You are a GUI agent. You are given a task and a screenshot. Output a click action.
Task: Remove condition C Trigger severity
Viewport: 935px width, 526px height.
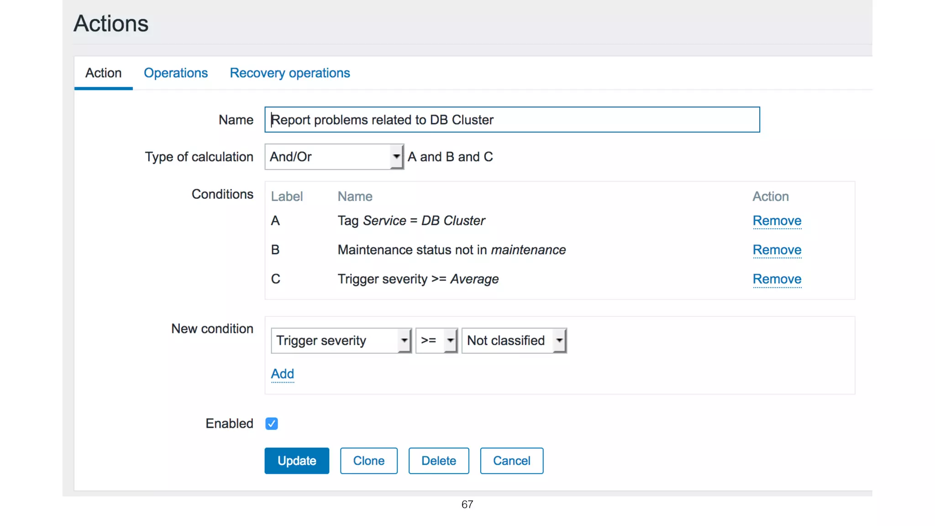point(777,279)
